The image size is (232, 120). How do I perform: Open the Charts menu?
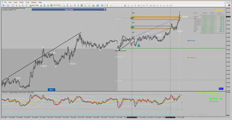click(x=21, y=2)
